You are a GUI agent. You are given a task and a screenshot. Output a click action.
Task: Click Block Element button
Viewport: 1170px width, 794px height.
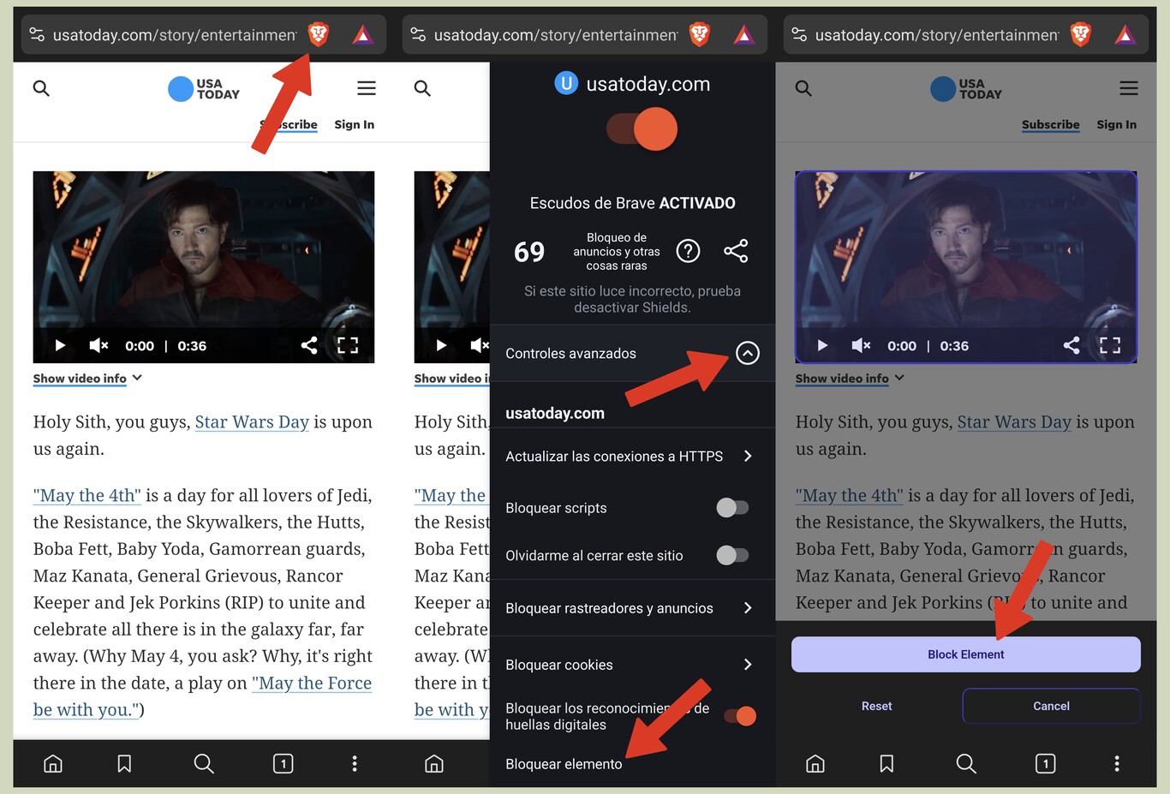[x=966, y=654]
